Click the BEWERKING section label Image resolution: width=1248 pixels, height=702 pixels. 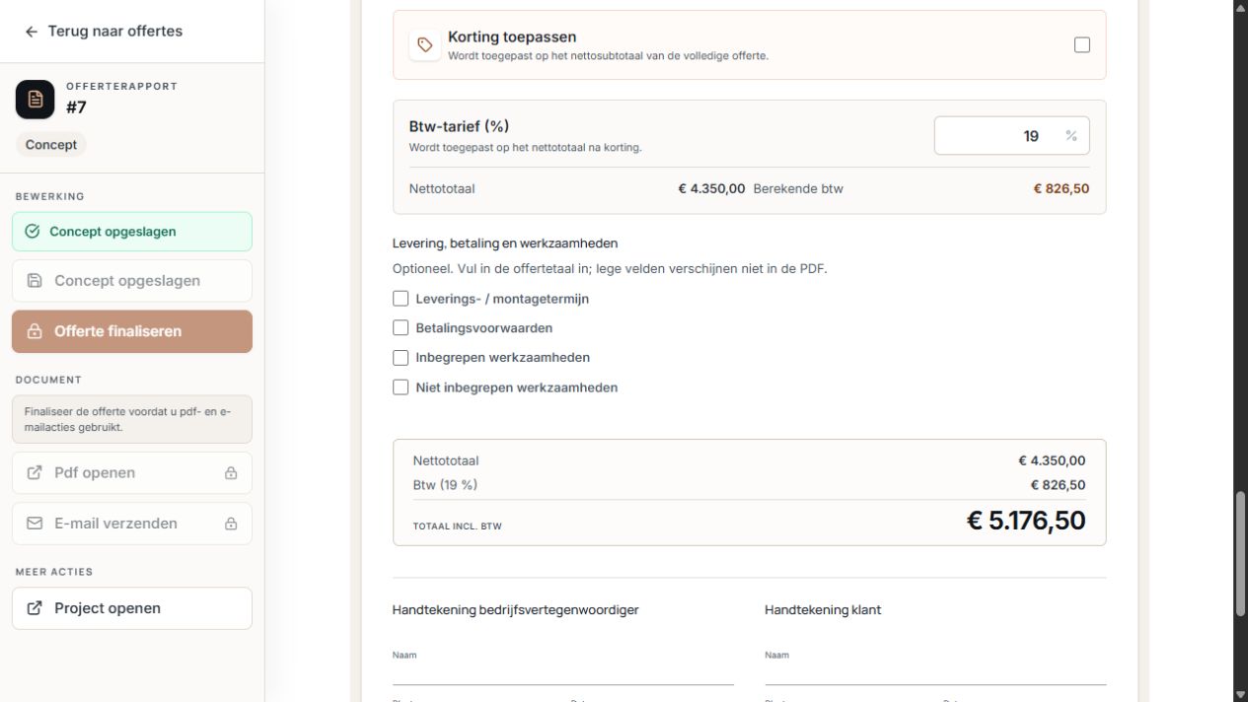(x=49, y=196)
